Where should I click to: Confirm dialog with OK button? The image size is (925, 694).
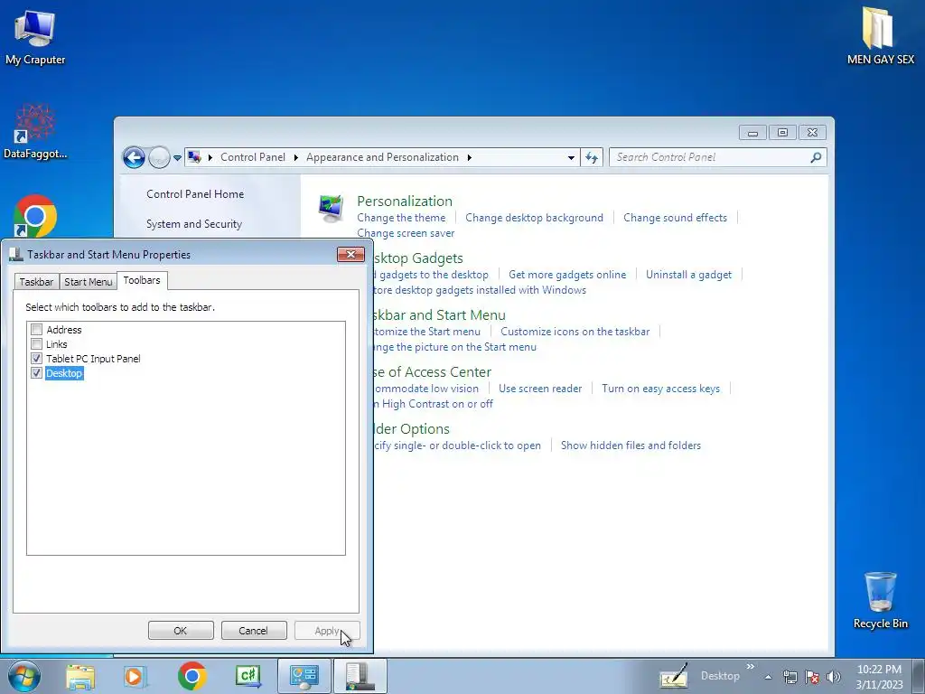coord(181,630)
